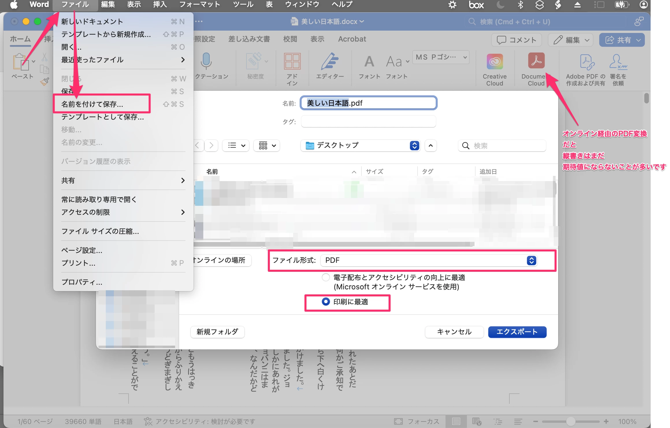
Task: Open the 校閲 ribbon tab
Action: (x=290, y=39)
